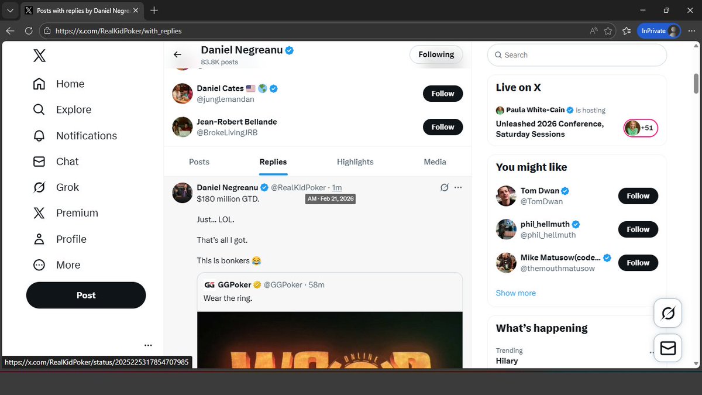Open the three-dot menu on Negreanu's post
This screenshot has height=395, width=702.
458,187
